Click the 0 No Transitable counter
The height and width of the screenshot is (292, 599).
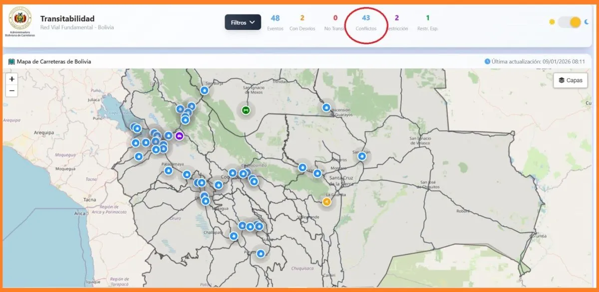pyautogui.click(x=335, y=22)
